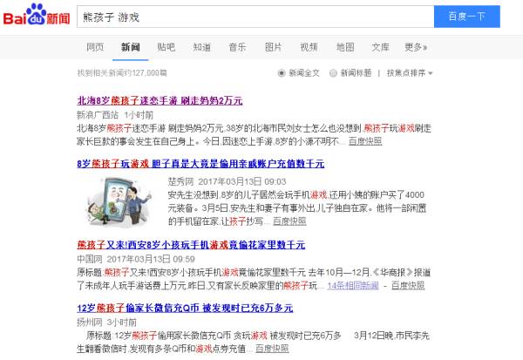Click the 百度一下 search button
523x360 pixels.
coord(466,17)
